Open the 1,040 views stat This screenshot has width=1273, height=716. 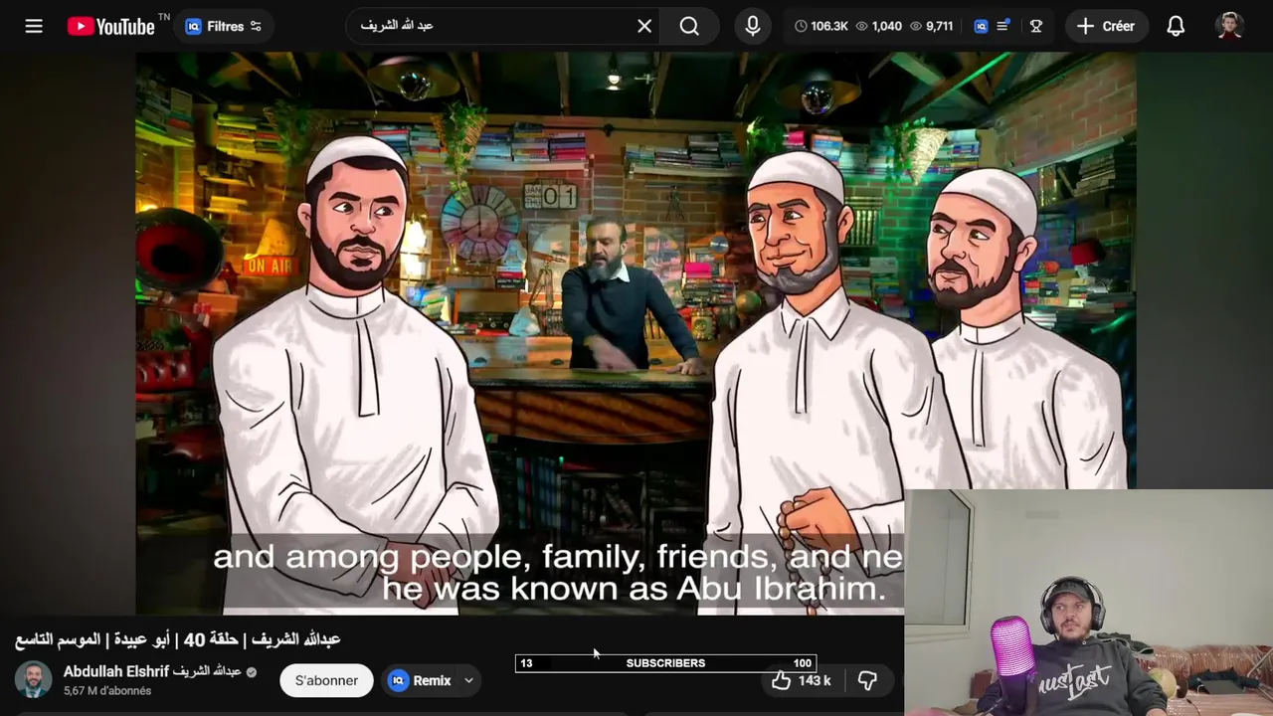(878, 26)
